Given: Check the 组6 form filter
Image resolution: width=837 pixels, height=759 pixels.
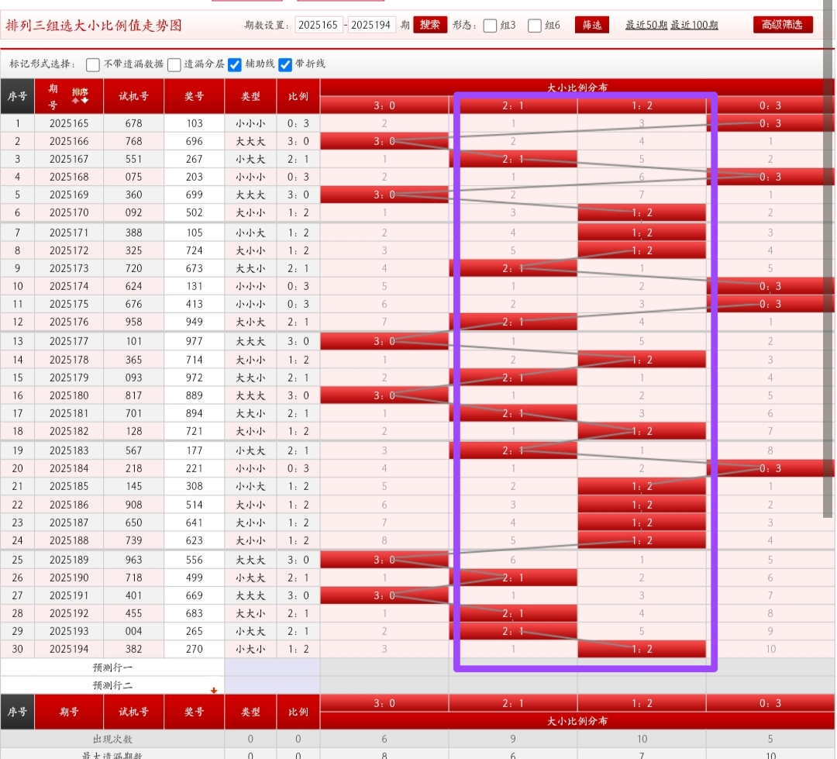Looking at the screenshot, I should pyautogui.click(x=535, y=26).
